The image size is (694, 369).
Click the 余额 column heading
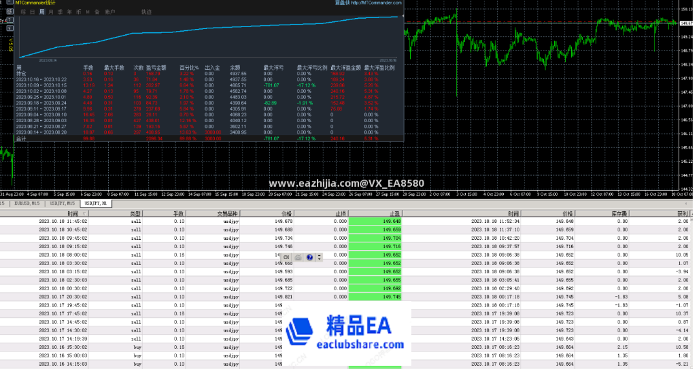235,68
